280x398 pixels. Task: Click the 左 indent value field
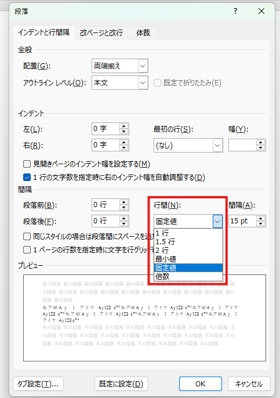coord(106,129)
